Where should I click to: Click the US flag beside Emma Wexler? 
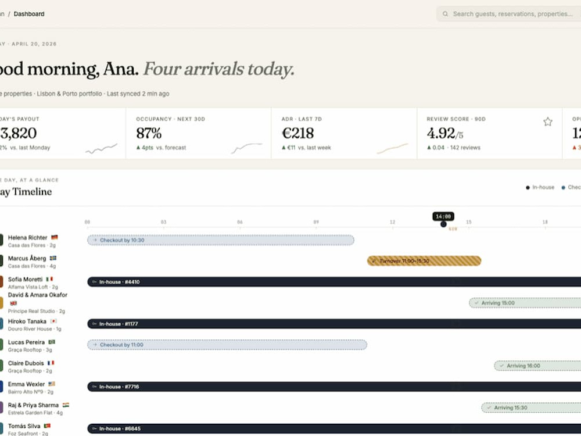[52, 384]
